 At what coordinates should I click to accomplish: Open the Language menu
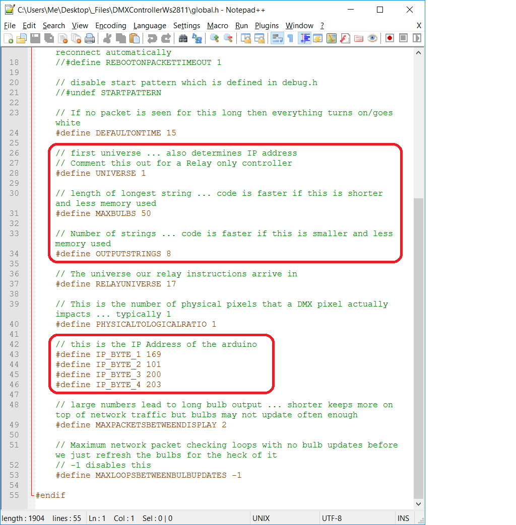tap(150, 26)
